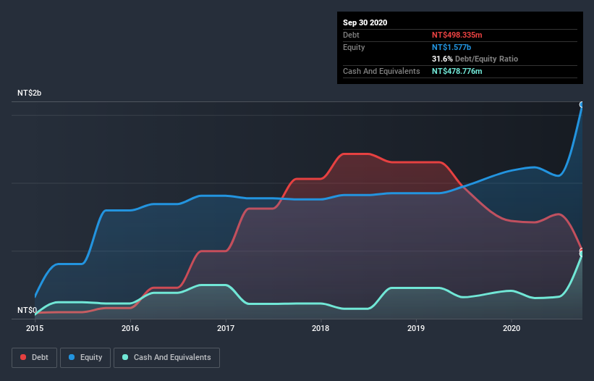Screen dimensions: 594x381
Task: Select the Debt endpoint marker on the red line
Action: tap(582, 251)
